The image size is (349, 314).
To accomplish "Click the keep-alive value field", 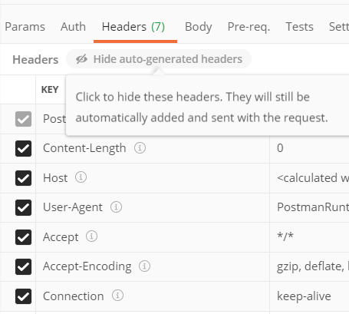I will coord(309,296).
